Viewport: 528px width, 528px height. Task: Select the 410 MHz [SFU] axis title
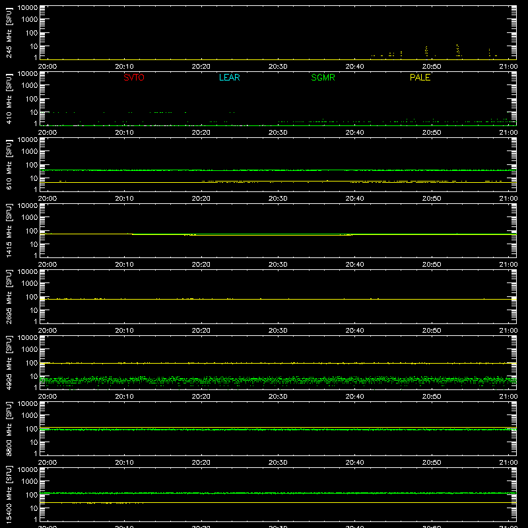pos(9,99)
